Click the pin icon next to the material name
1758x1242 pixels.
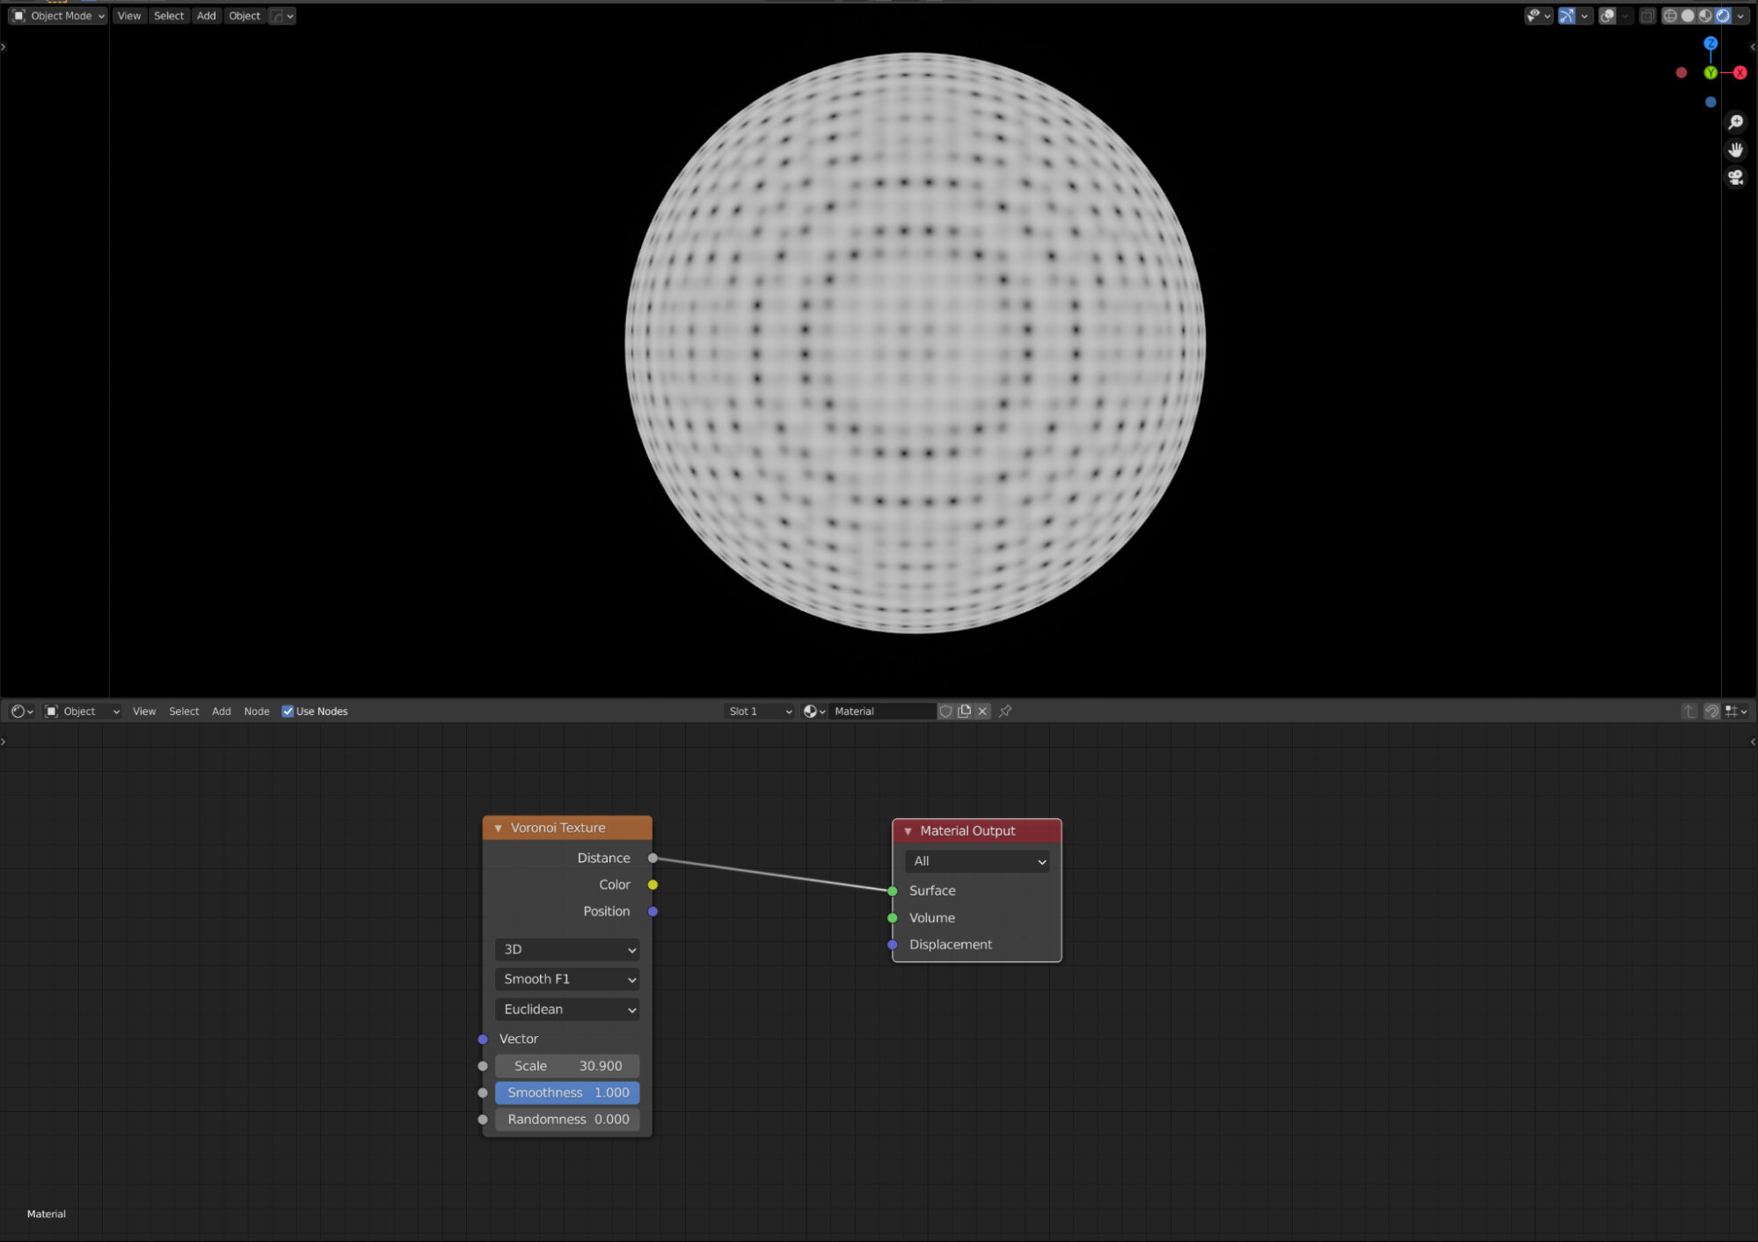1004,712
